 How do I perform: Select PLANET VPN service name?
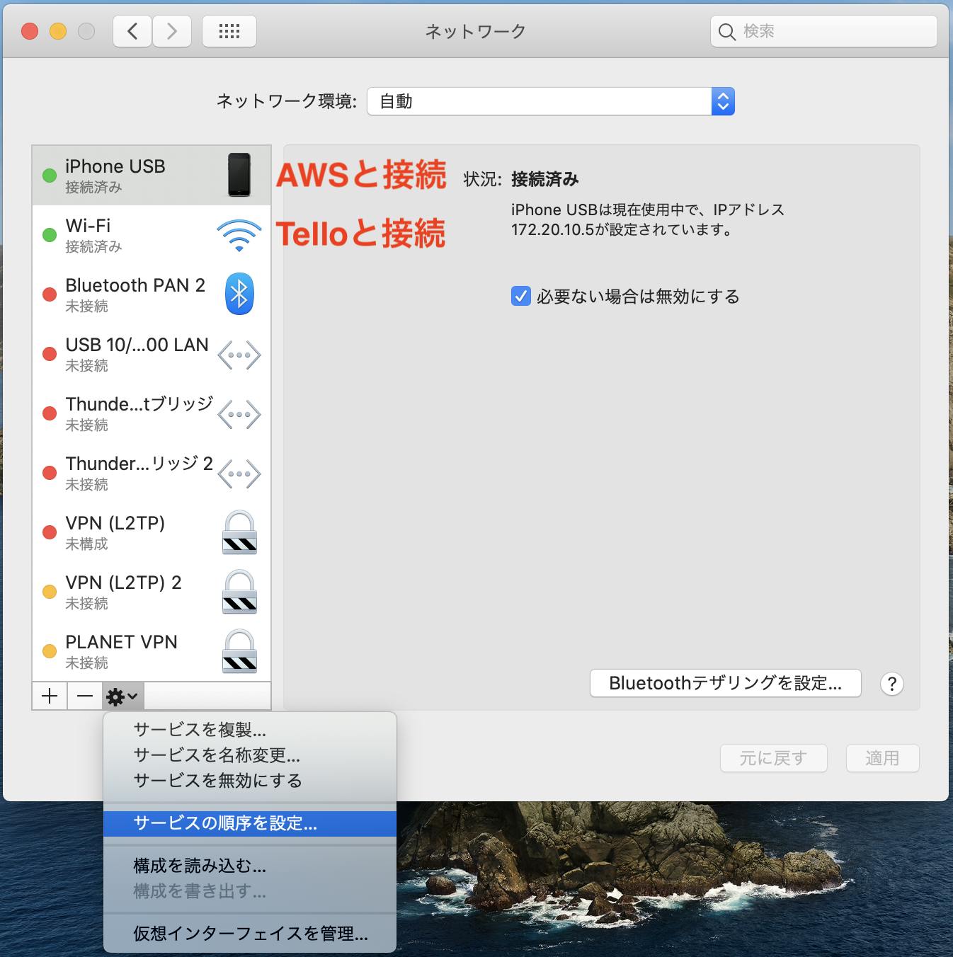pyautogui.click(x=121, y=642)
